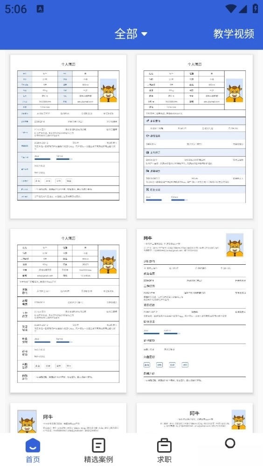Viewport: 263px width, 468px height.
Task: Tap the 精选案例 tab label
Action: point(98,459)
